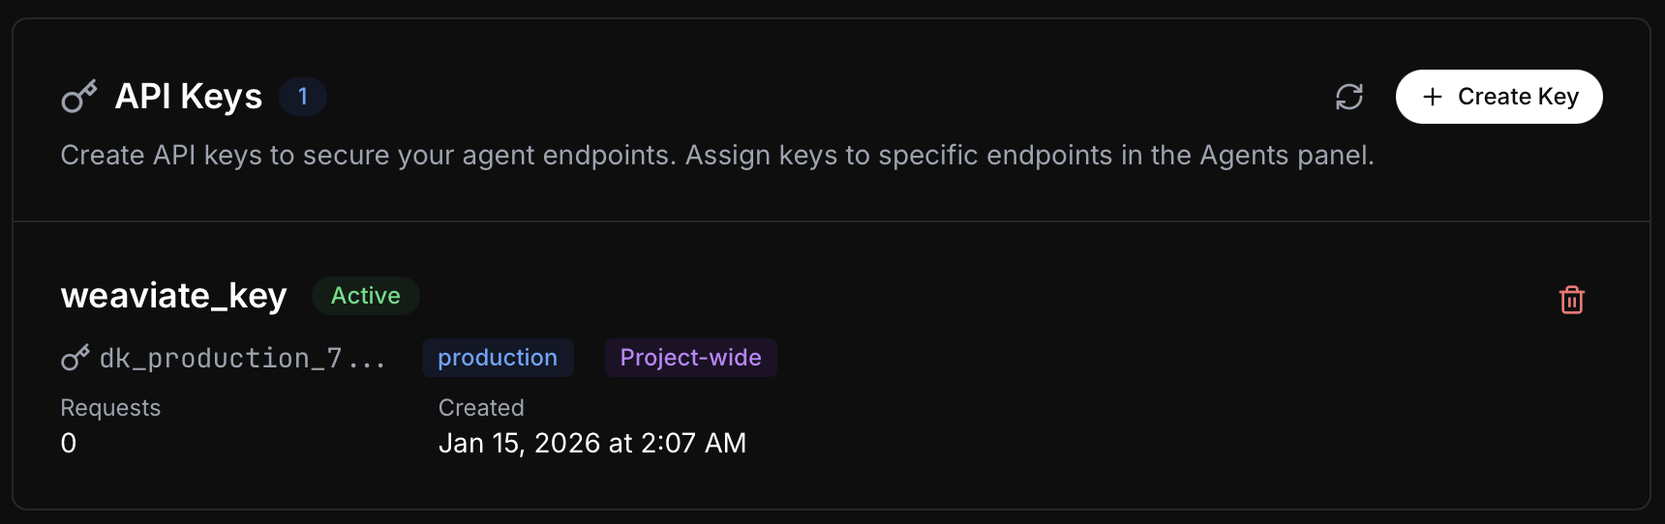Select the Active status badge
This screenshot has width=1665, height=524.
click(365, 296)
